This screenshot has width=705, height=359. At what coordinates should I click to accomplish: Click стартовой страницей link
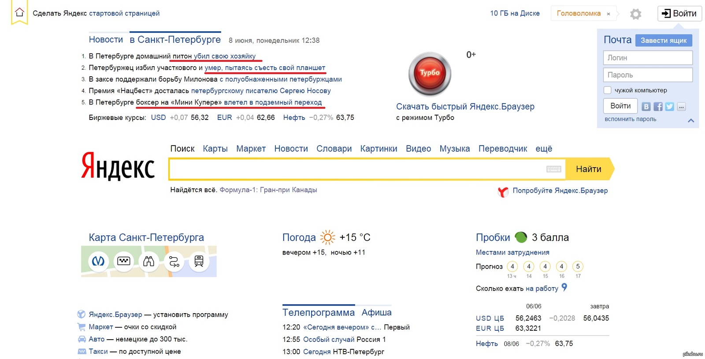124,13
